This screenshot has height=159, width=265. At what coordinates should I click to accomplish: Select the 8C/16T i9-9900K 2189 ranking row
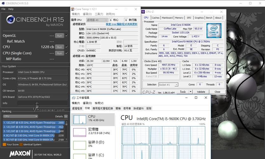tap(33, 140)
